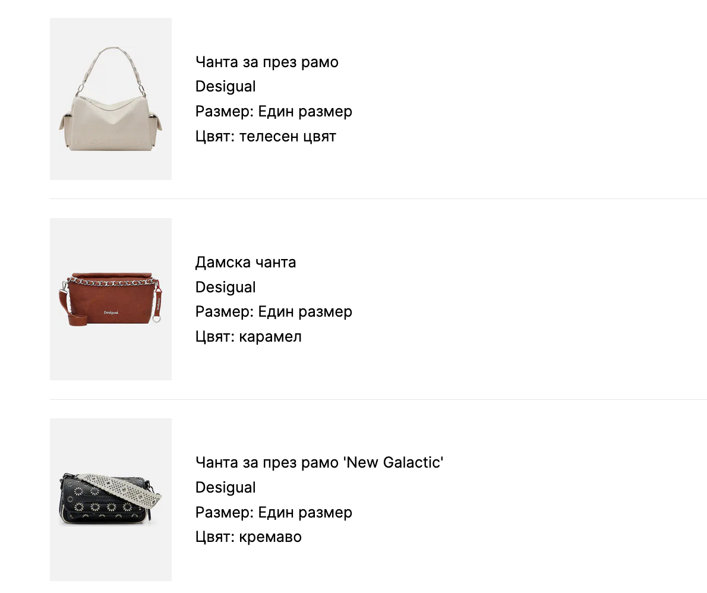This screenshot has width=707, height=593.
Task: Select 'Размер: Един размер' of the caramel bag
Action: tap(274, 312)
